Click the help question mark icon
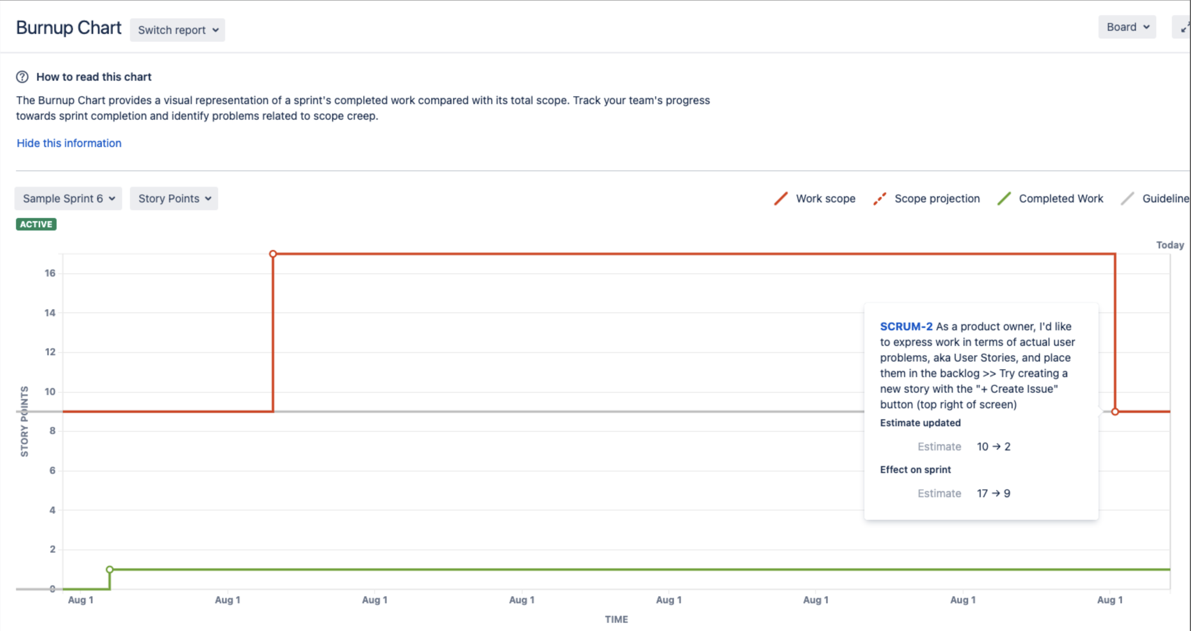 [22, 77]
